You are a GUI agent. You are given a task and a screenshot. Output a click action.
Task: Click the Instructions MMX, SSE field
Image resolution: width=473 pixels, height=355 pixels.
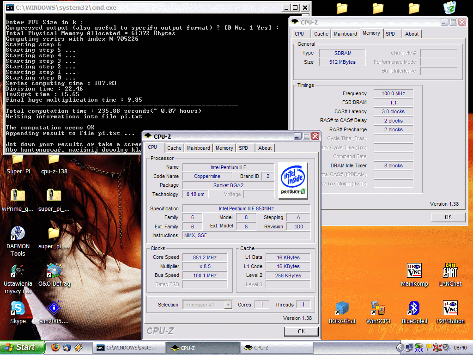[247, 235]
